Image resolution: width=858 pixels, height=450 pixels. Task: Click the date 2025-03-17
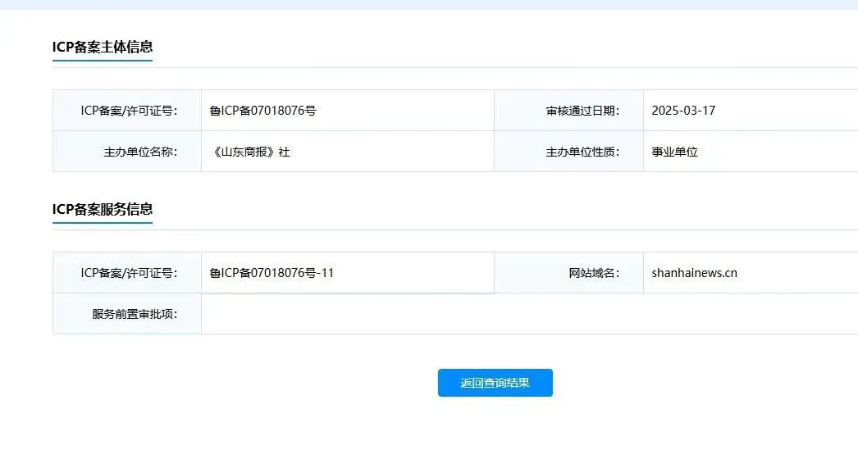[683, 111]
